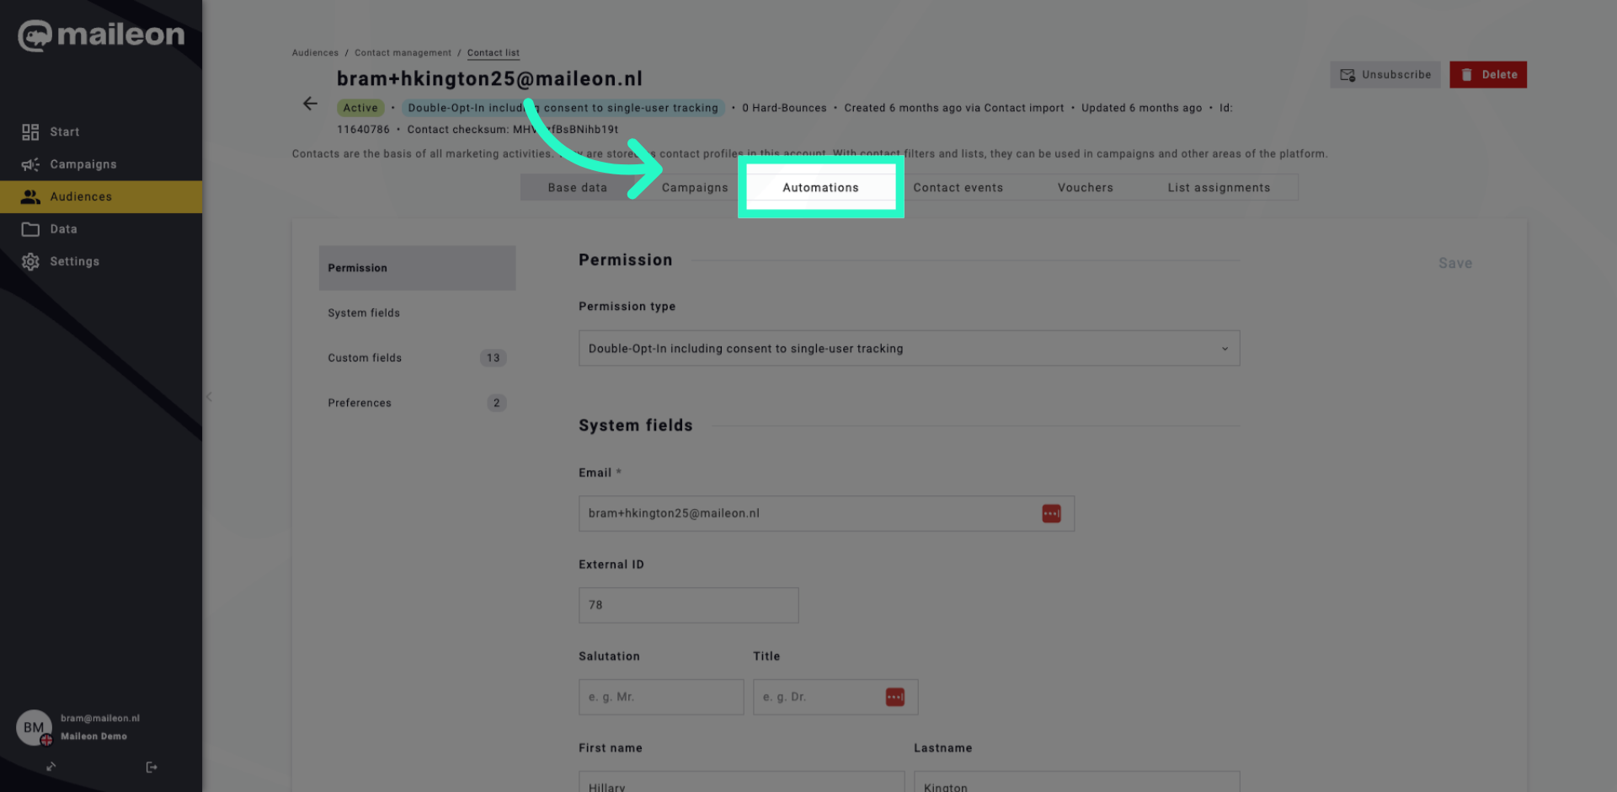1617x792 pixels.
Task: Select the Start grid icon in sidebar
Action: tap(31, 131)
